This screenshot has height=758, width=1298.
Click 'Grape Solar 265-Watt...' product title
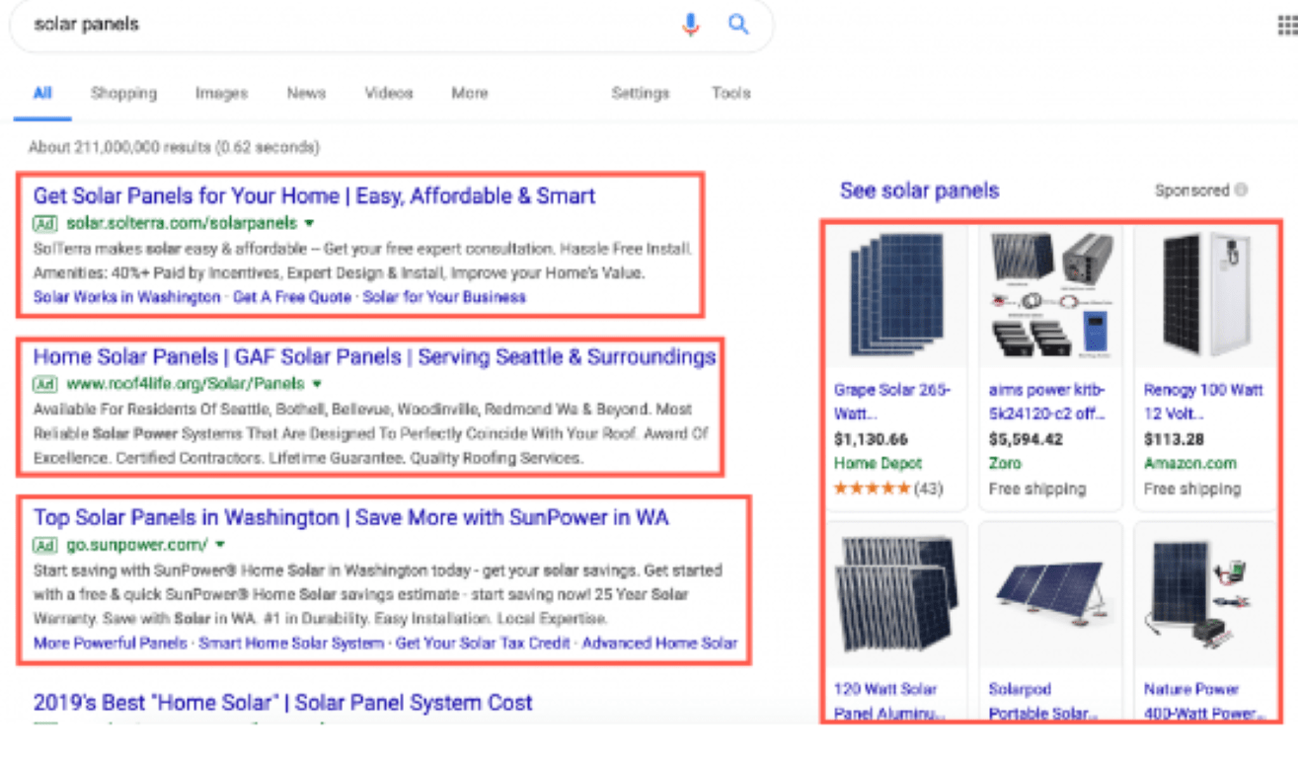892,402
